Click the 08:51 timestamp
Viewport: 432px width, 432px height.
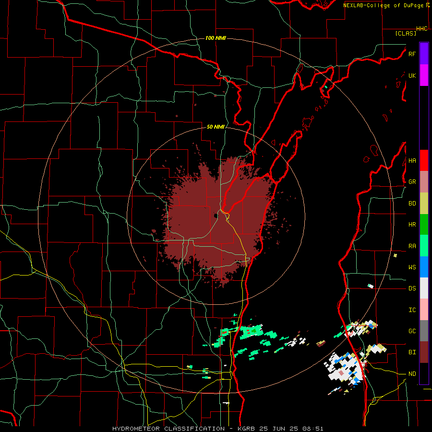click(312, 429)
